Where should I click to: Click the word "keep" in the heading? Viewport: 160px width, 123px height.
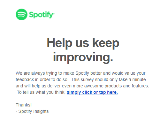(106, 43)
